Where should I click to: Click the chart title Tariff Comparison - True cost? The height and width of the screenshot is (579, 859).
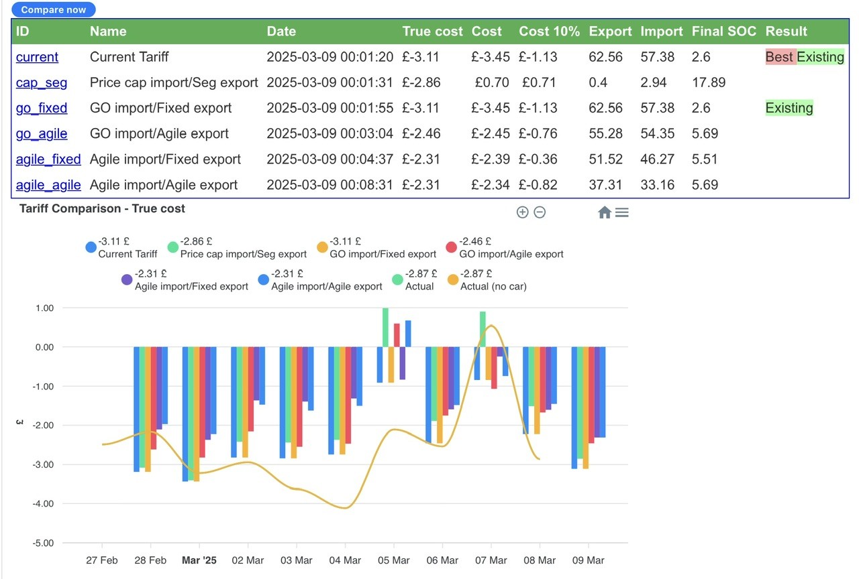pyautogui.click(x=102, y=208)
